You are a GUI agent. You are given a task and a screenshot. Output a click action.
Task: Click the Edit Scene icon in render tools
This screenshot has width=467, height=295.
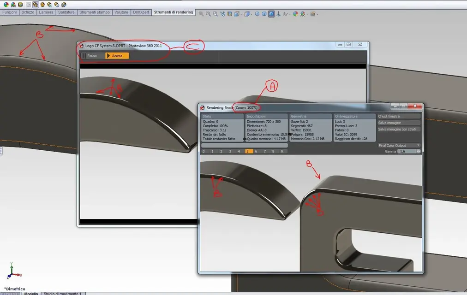(13, 5)
